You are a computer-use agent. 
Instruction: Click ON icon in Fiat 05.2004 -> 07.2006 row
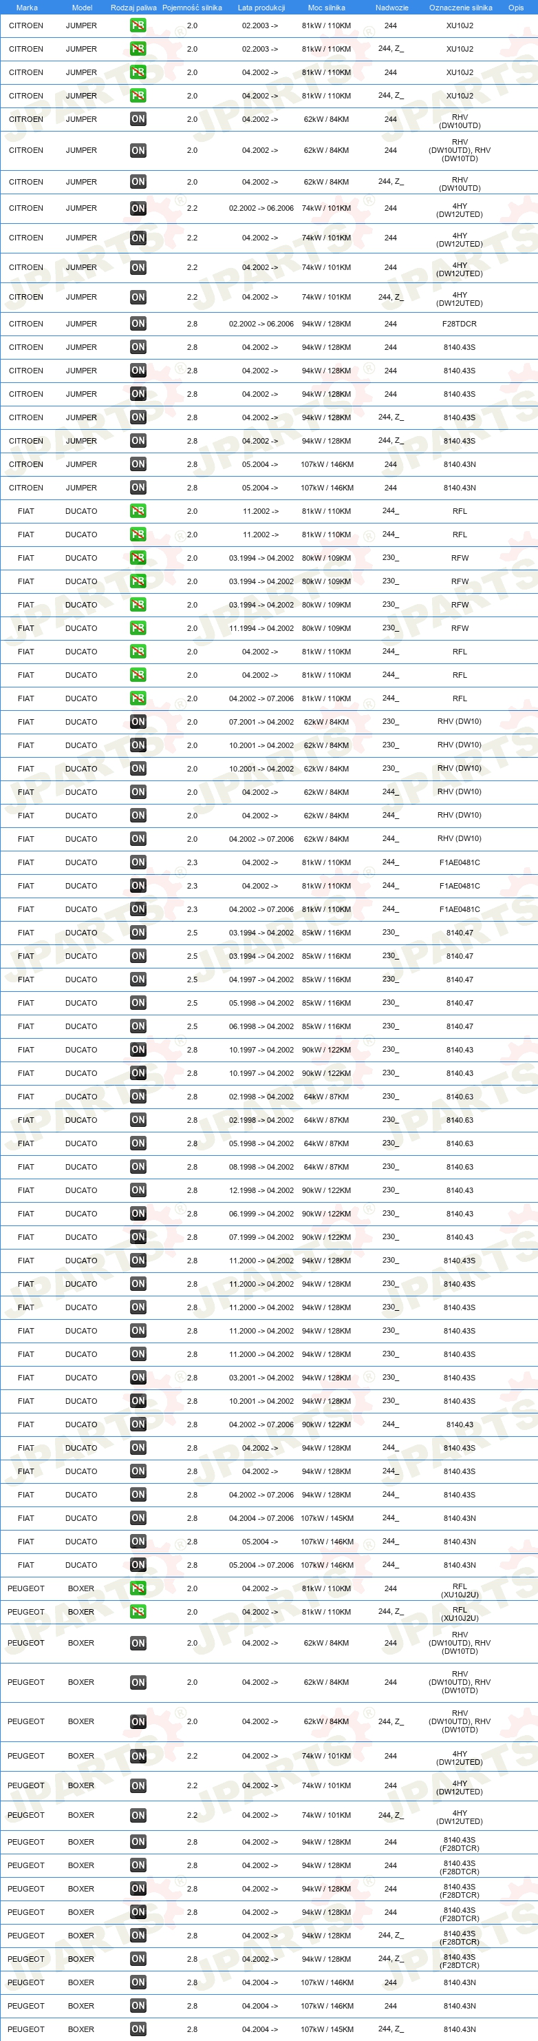pyautogui.click(x=138, y=1565)
